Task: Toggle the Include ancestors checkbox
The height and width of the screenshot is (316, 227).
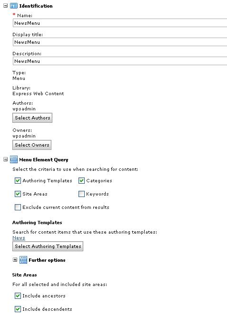Action: coord(18,296)
